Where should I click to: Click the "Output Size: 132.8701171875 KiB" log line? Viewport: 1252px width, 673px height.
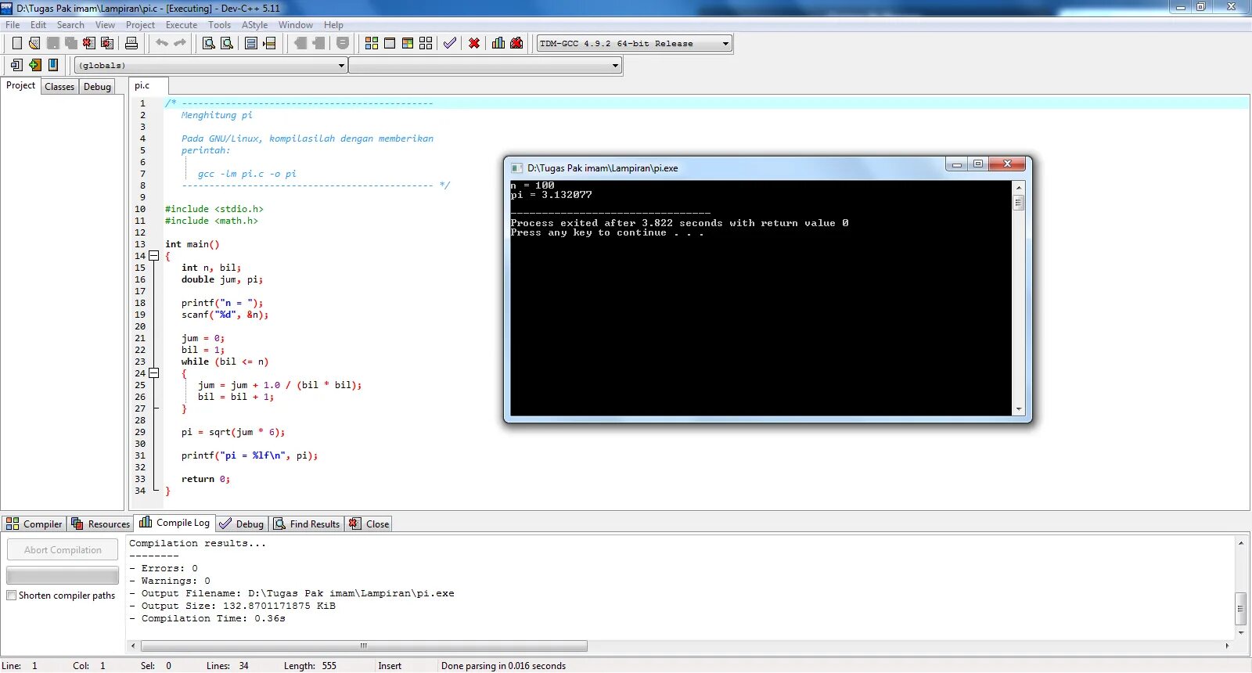click(232, 606)
